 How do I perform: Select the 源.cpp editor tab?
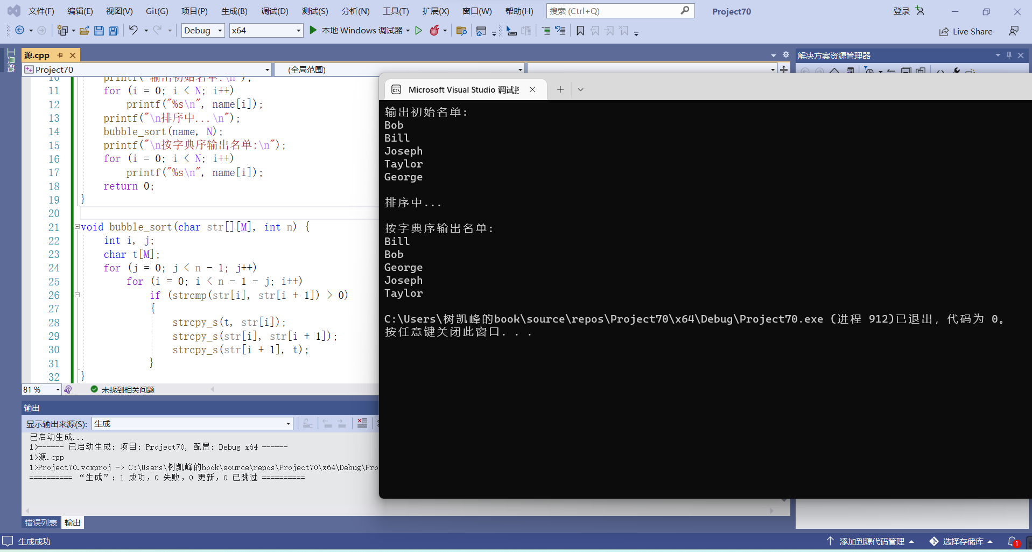tap(37, 55)
